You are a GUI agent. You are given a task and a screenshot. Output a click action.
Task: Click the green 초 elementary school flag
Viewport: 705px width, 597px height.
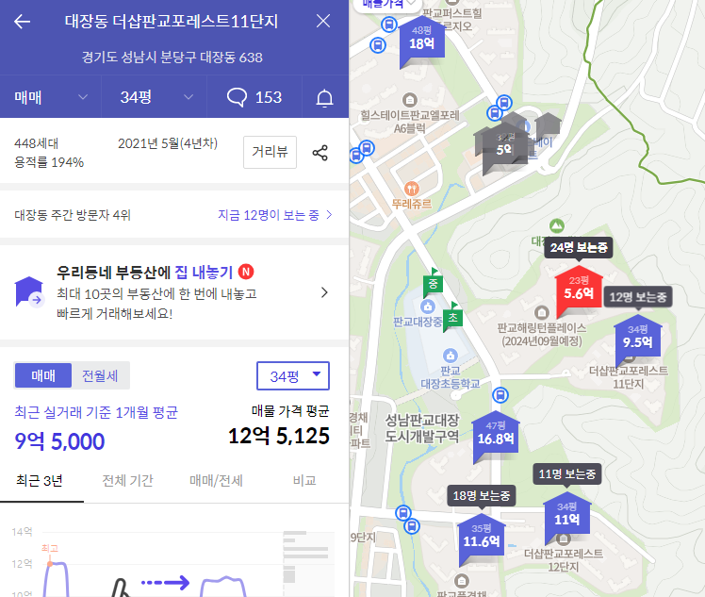click(452, 317)
